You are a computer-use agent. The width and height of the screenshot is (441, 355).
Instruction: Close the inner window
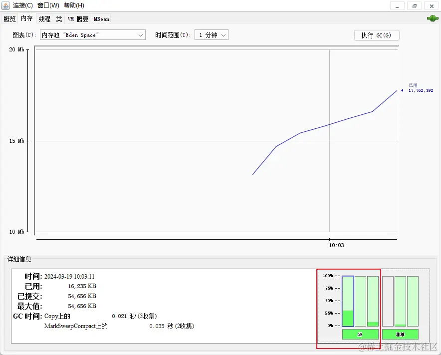point(432,6)
